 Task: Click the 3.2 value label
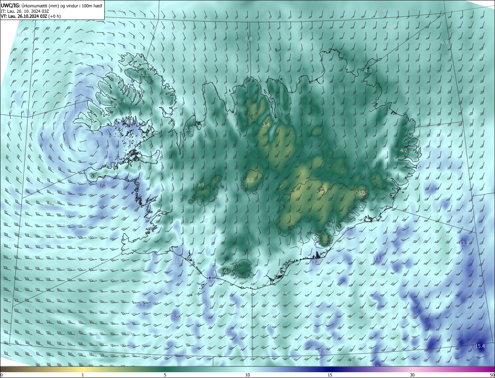tap(250, 180)
